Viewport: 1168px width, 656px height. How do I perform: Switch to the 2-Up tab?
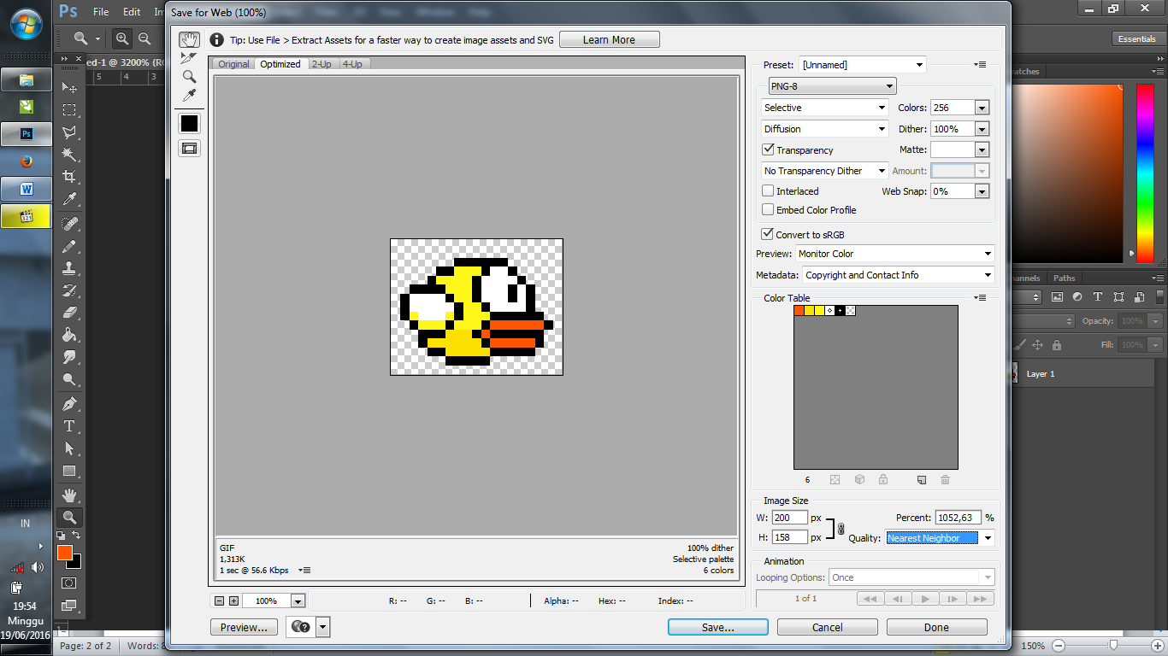pyautogui.click(x=321, y=63)
